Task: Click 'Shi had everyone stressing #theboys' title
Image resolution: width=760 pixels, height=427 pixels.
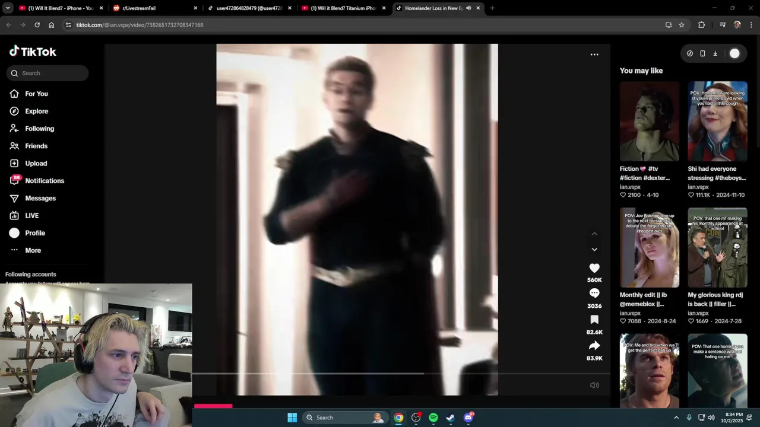Action: tap(716, 173)
